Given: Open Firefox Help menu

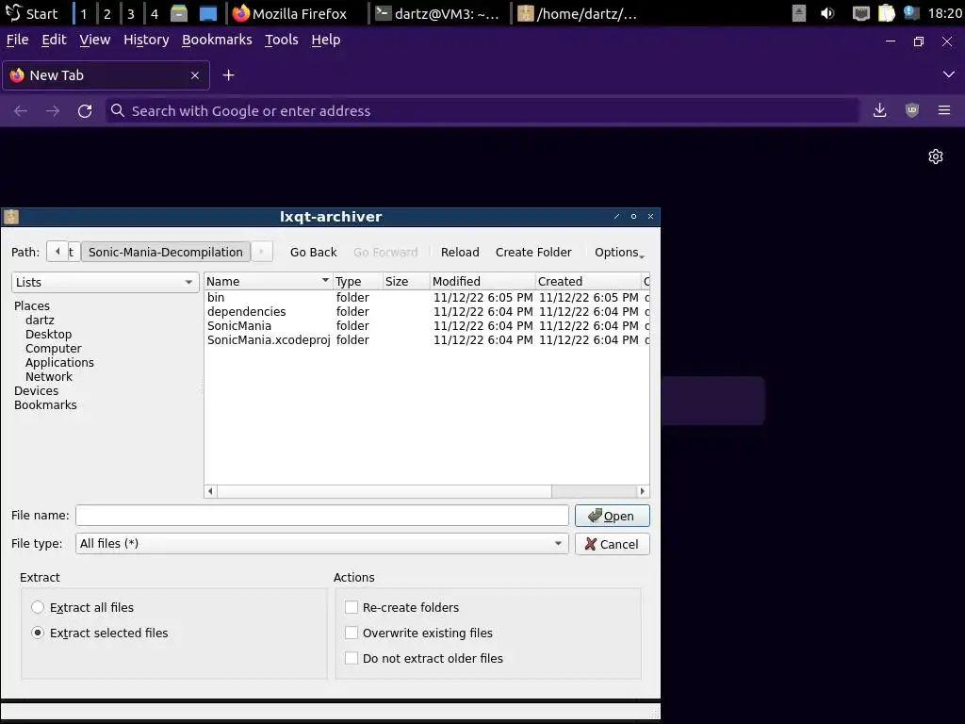Looking at the screenshot, I should coord(325,40).
